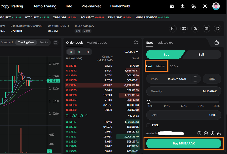Screen dimensions: 227x154
Task: Expand the 0.00001 price precision dropdown
Action: pyautogui.click(x=132, y=52)
